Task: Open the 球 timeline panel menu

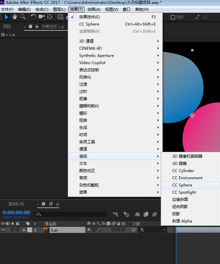Action: click(x=58, y=204)
